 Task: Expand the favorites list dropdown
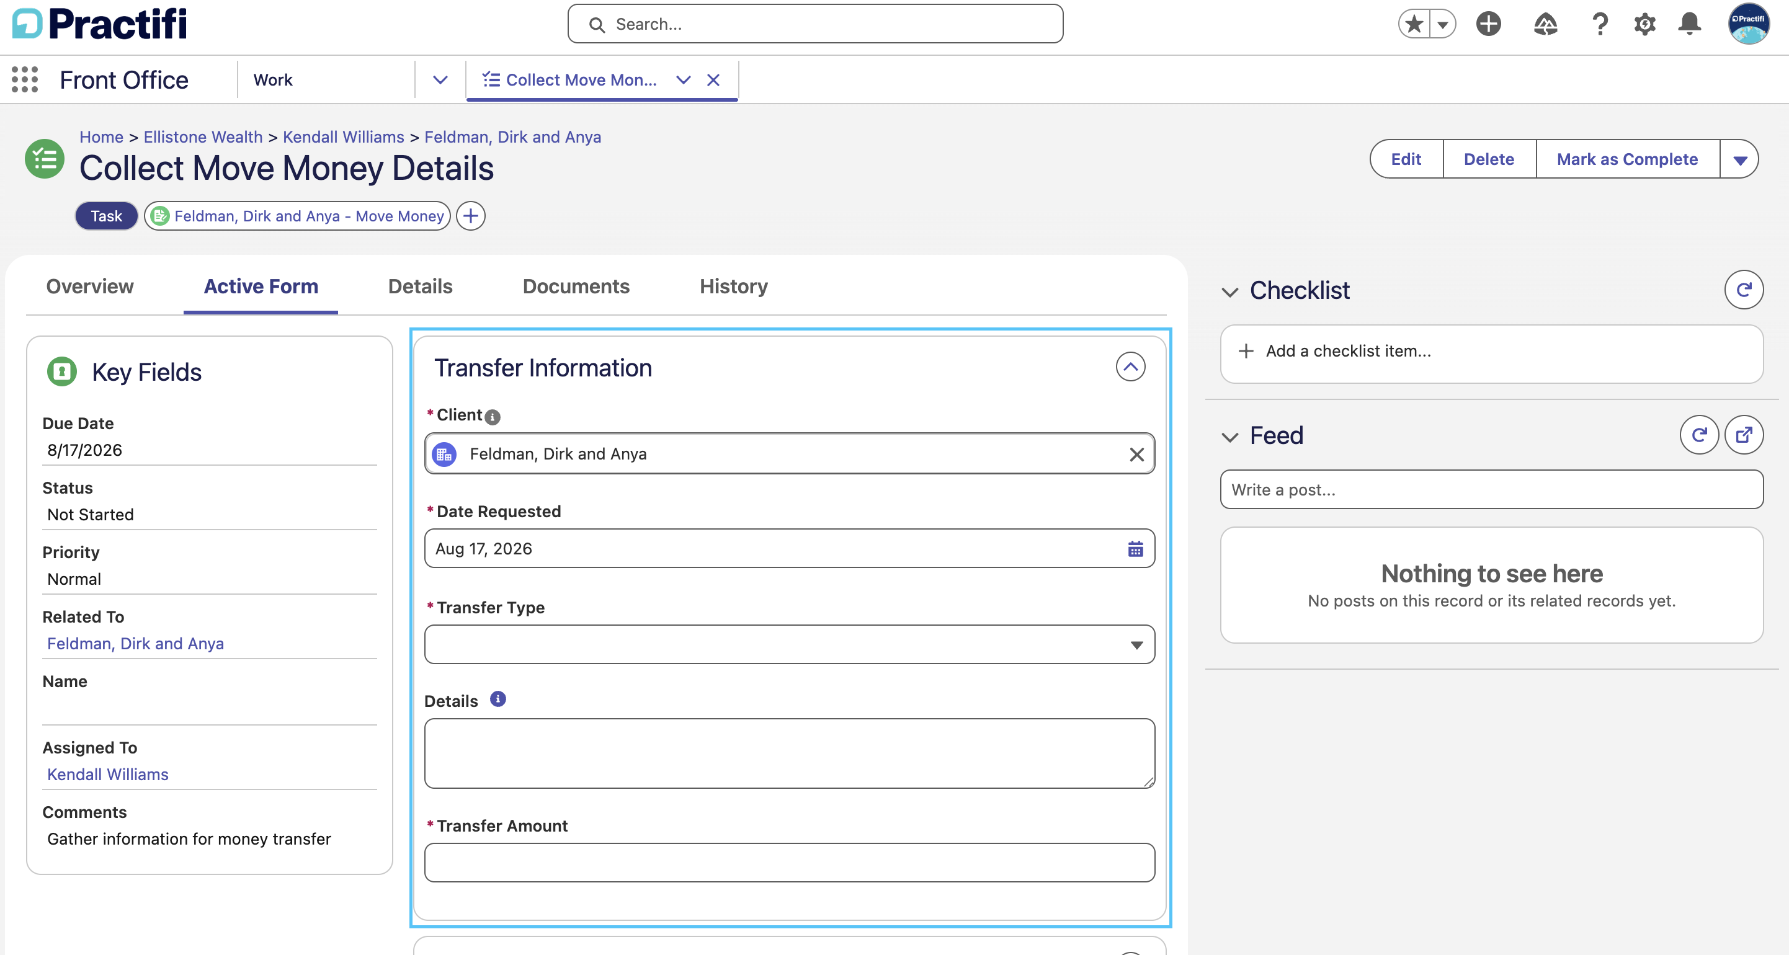(1442, 24)
